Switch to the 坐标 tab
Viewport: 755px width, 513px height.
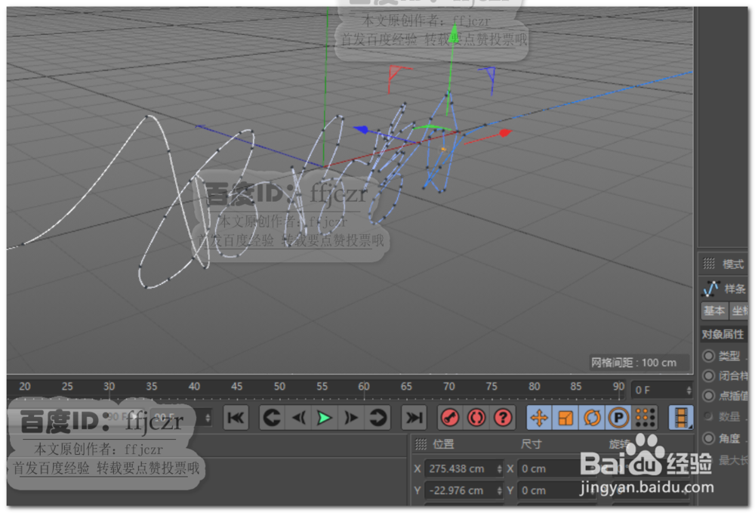point(739,311)
